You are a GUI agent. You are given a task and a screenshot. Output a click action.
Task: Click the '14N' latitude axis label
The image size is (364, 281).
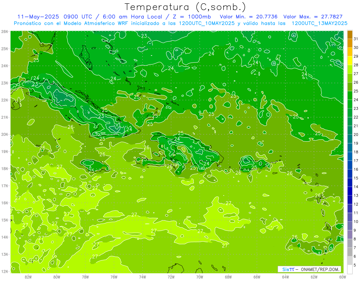4,237
